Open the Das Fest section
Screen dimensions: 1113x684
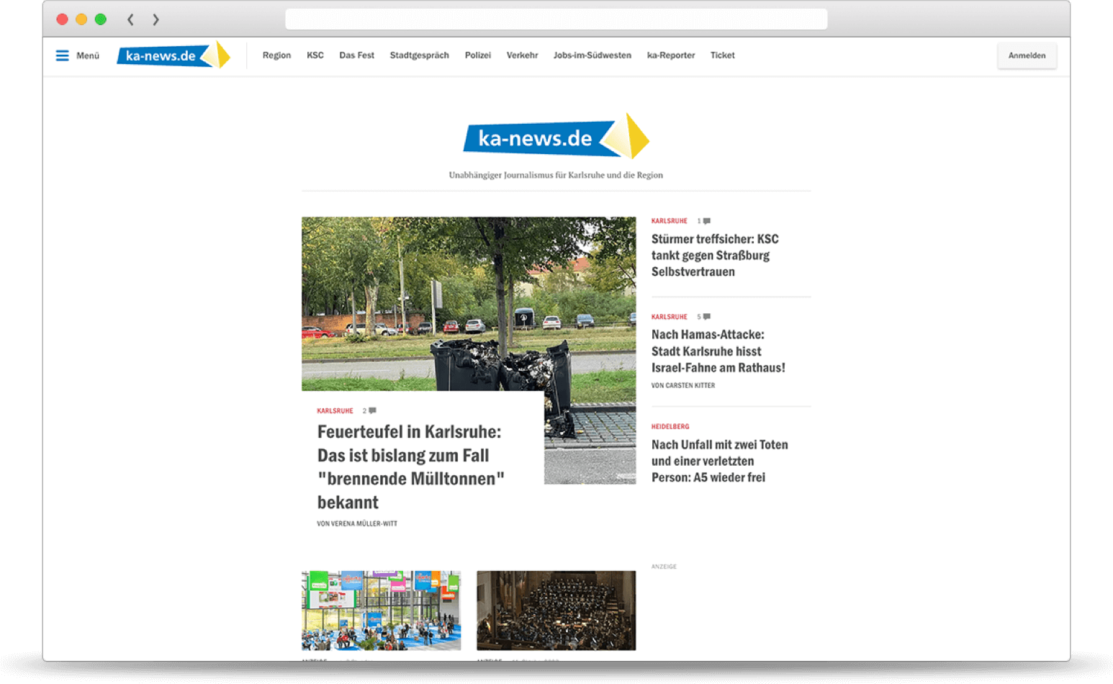pos(356,55)
